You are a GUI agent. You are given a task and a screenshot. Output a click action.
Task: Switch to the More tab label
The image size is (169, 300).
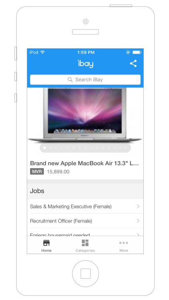tap(124, 250)
